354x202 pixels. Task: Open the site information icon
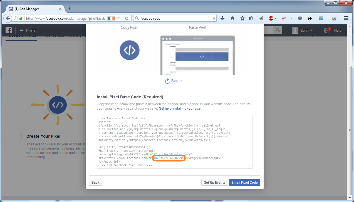pos(16,19)
